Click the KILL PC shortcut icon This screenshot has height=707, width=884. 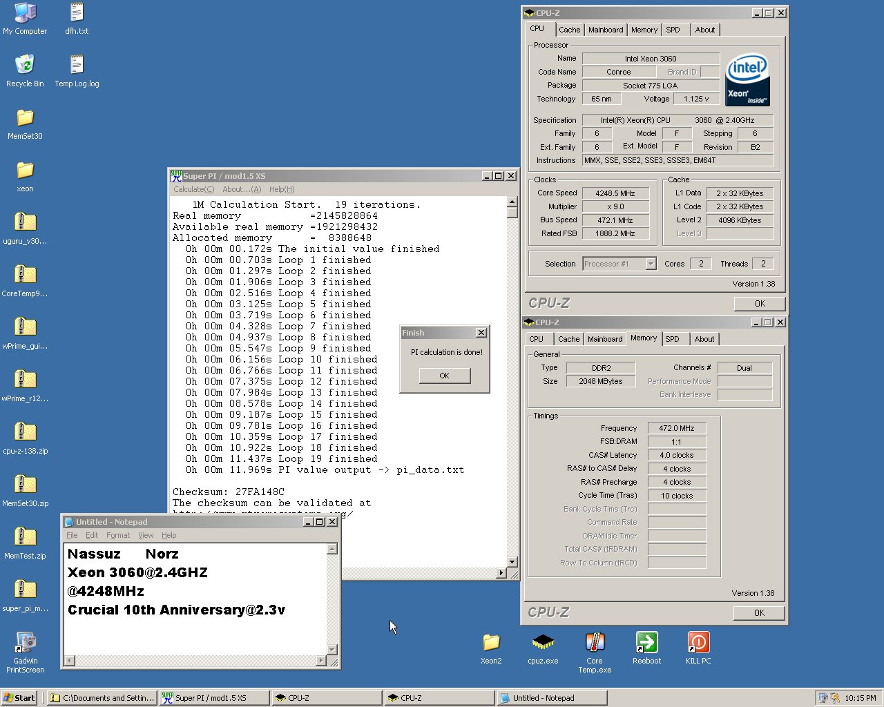click(698, 648)
